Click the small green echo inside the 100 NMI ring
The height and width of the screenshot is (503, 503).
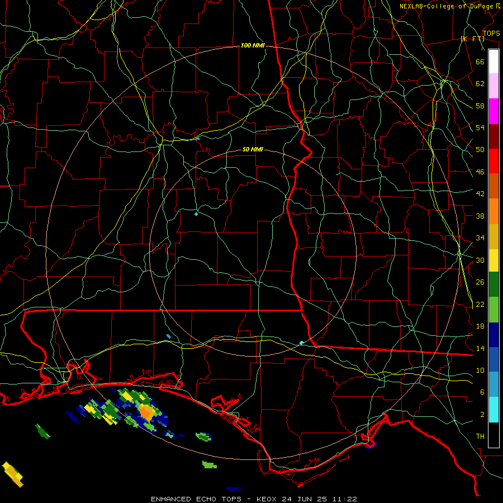[203, 436]
